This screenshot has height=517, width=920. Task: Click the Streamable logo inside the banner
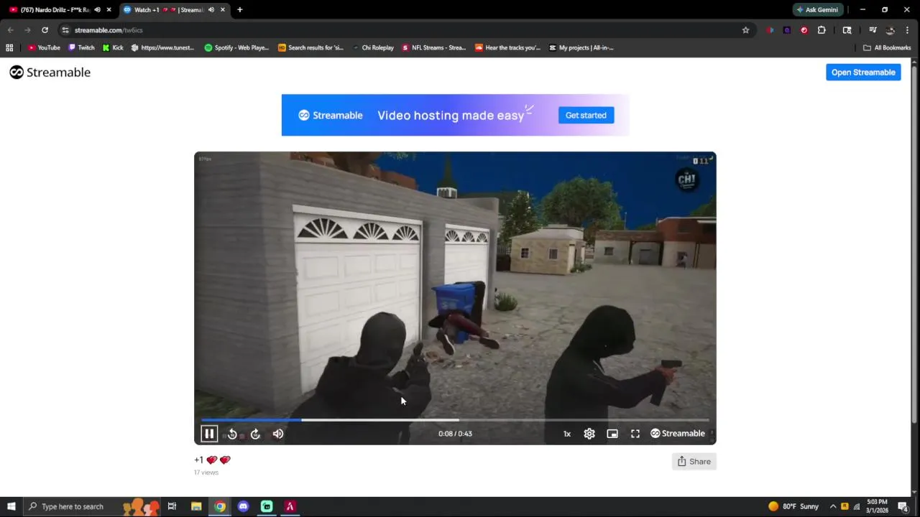(331, 115)
